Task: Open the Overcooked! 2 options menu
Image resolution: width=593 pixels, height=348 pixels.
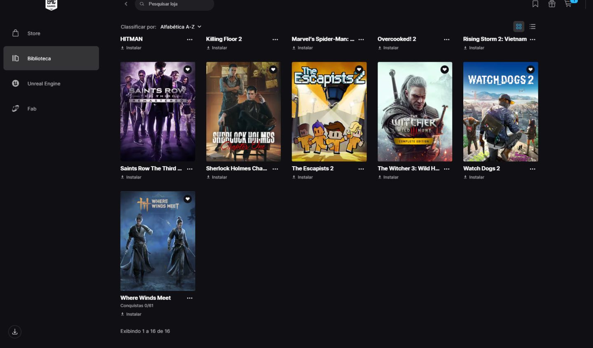Action: 447,39
